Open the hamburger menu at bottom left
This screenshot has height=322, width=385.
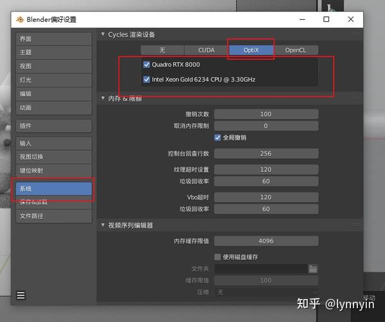[21, 295]
